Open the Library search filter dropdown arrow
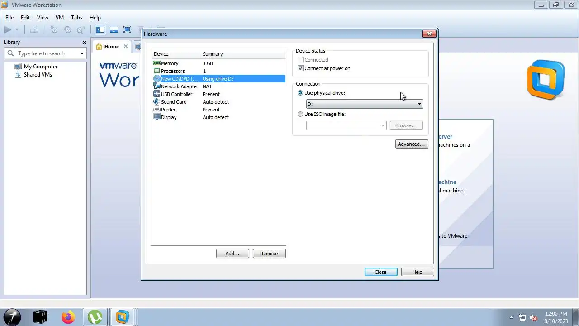This screenshot has width=579, height=326. pyautogui.click(x=82, y=53)
